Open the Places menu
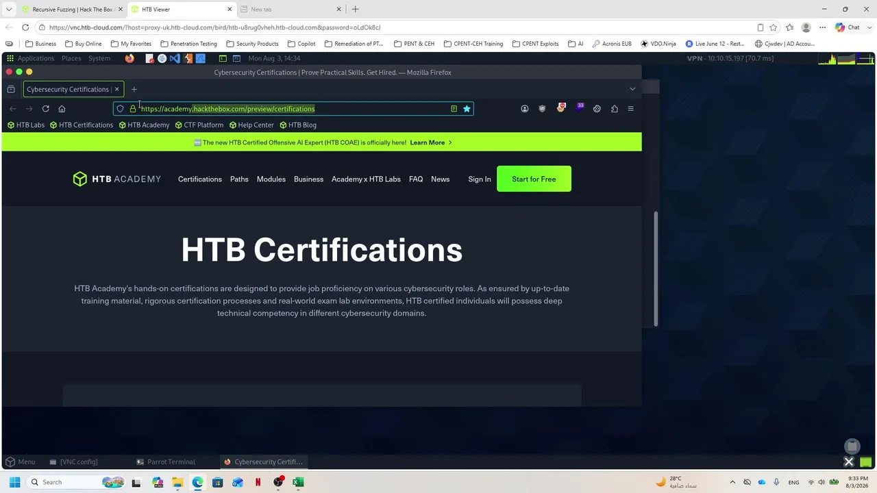The image size is (877, 493). point(71,58)
